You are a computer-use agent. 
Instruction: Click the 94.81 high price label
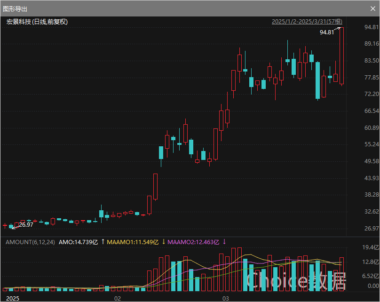pos(327,32)
